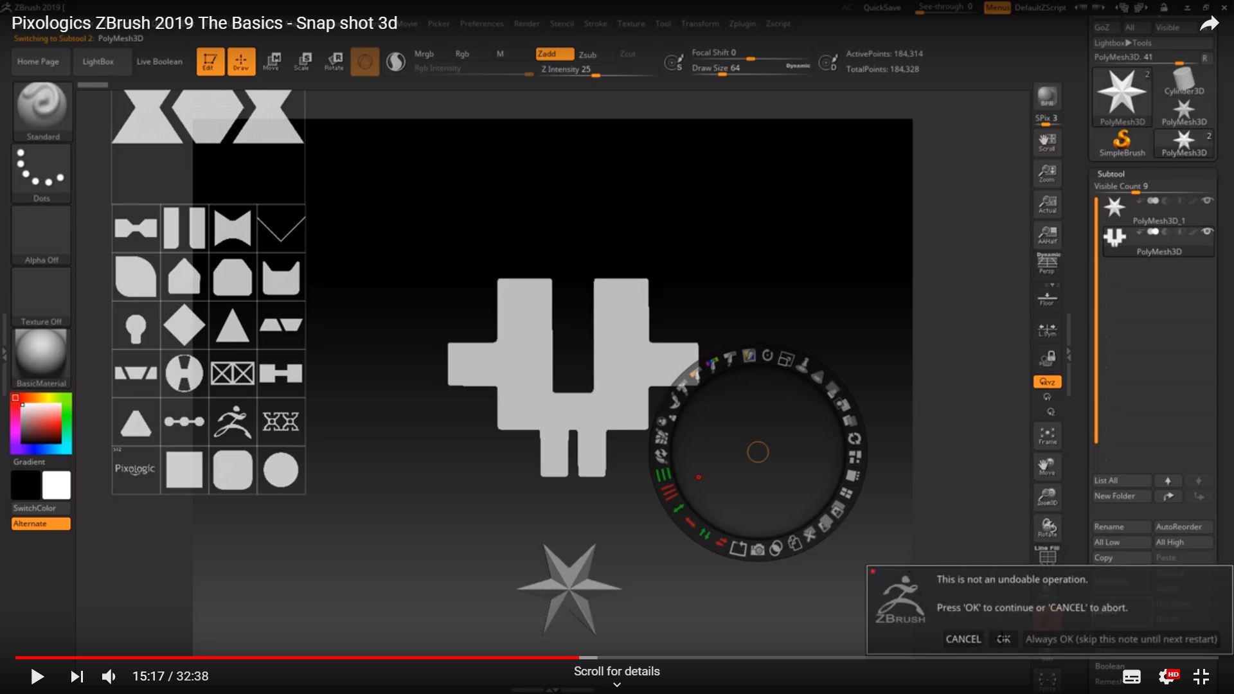Activate the Rotate tool icon in toolbar
The width and height of the screenshot is (1234, 694).
[x=334, y=62]
